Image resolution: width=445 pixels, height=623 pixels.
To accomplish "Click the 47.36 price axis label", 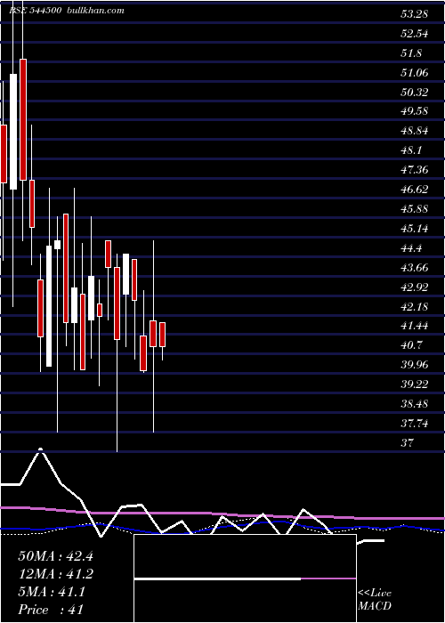I will point(415,170).
